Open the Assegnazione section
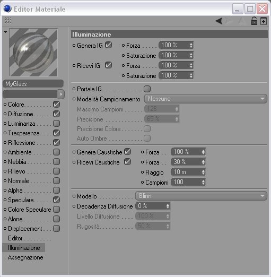This screenshot has width=271, height=277. pyautogui.click(x=25, y=257)
